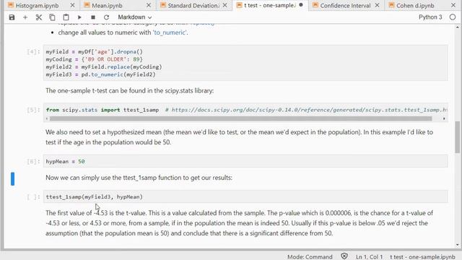Paste cell from the clipboard icon
Image resolution: width=462 pixels, height=260 pixels.
tap(66, 17)
